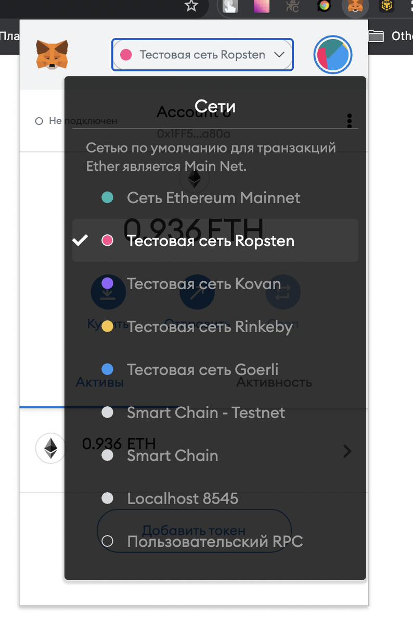Select the Пользовательский RPC option

click(x=215, y=541)
